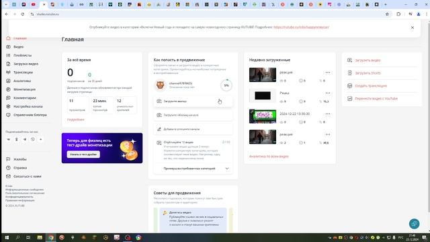This screenshot has width=430, height=242.
Task: Click the Загрузите аватар step
Action: pos(193,102)
